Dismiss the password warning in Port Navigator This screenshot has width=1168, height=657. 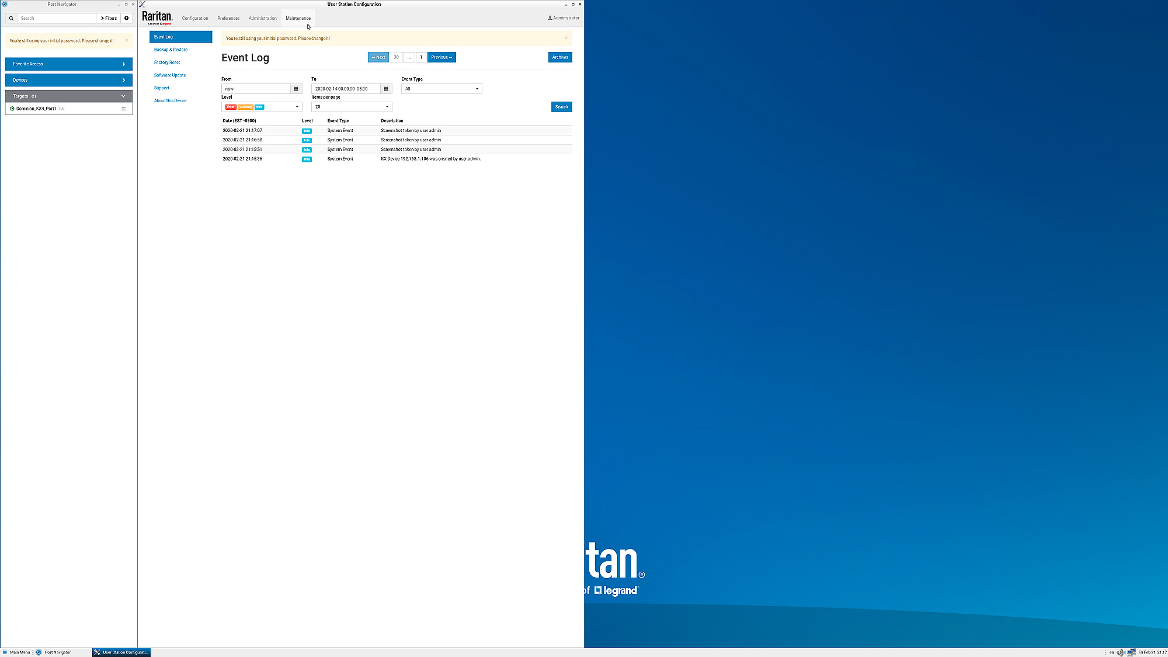coord(127,40)
